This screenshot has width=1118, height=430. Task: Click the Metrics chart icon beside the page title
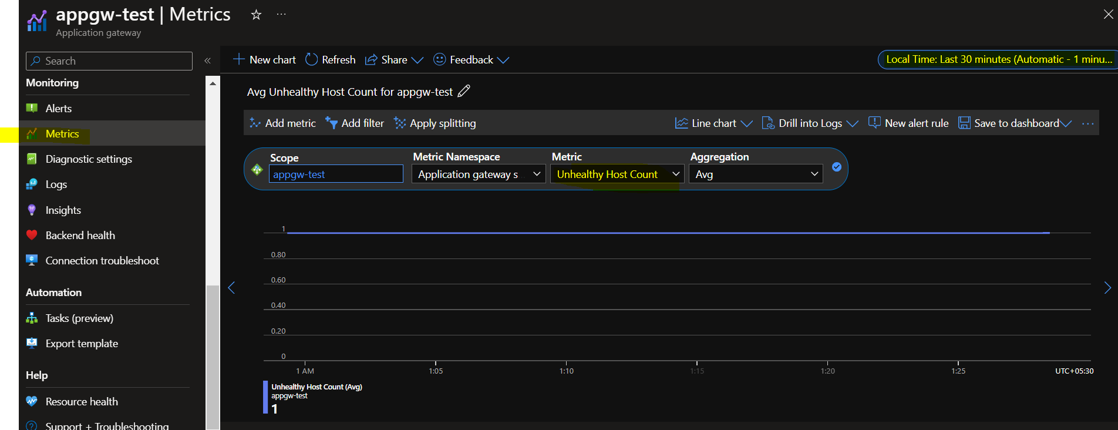click(37, 21)
